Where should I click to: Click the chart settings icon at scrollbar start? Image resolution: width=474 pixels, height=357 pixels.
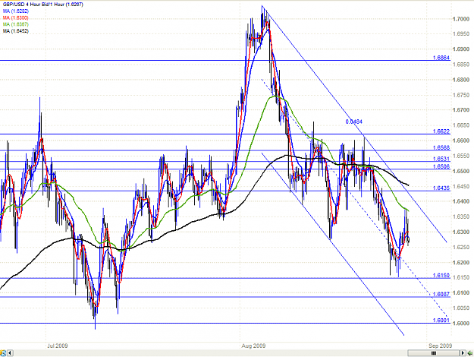pyautogui.click(x=3, y=353)
